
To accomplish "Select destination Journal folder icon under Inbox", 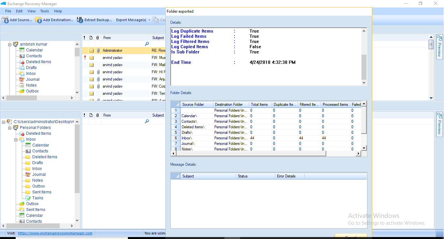I will tap(28, 175).
